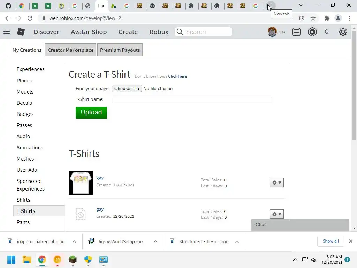Screen dimensions: 357x268
Task: Select Badges in the sidebar
Action: [25, 114]
